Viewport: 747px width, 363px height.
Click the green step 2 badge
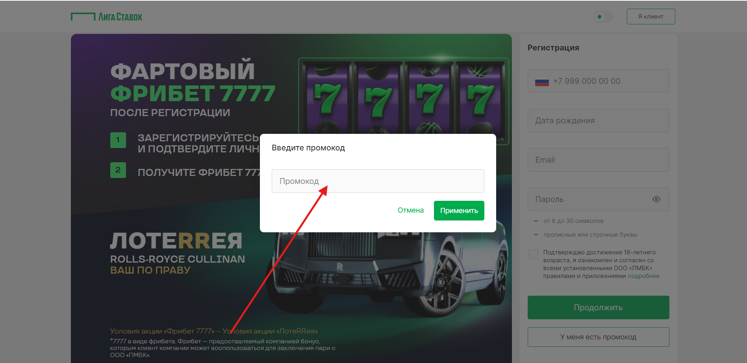point(118,170)
